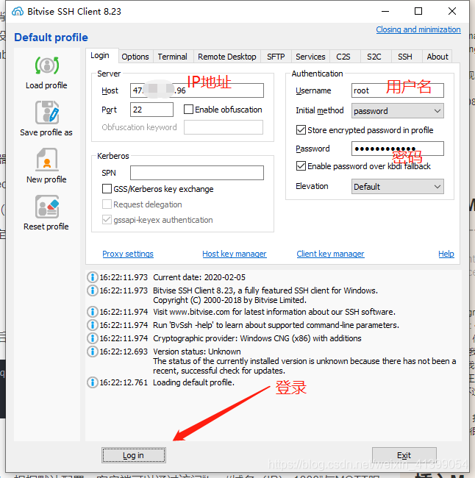Click timestamp 16:22:12.693 in log

124,352
